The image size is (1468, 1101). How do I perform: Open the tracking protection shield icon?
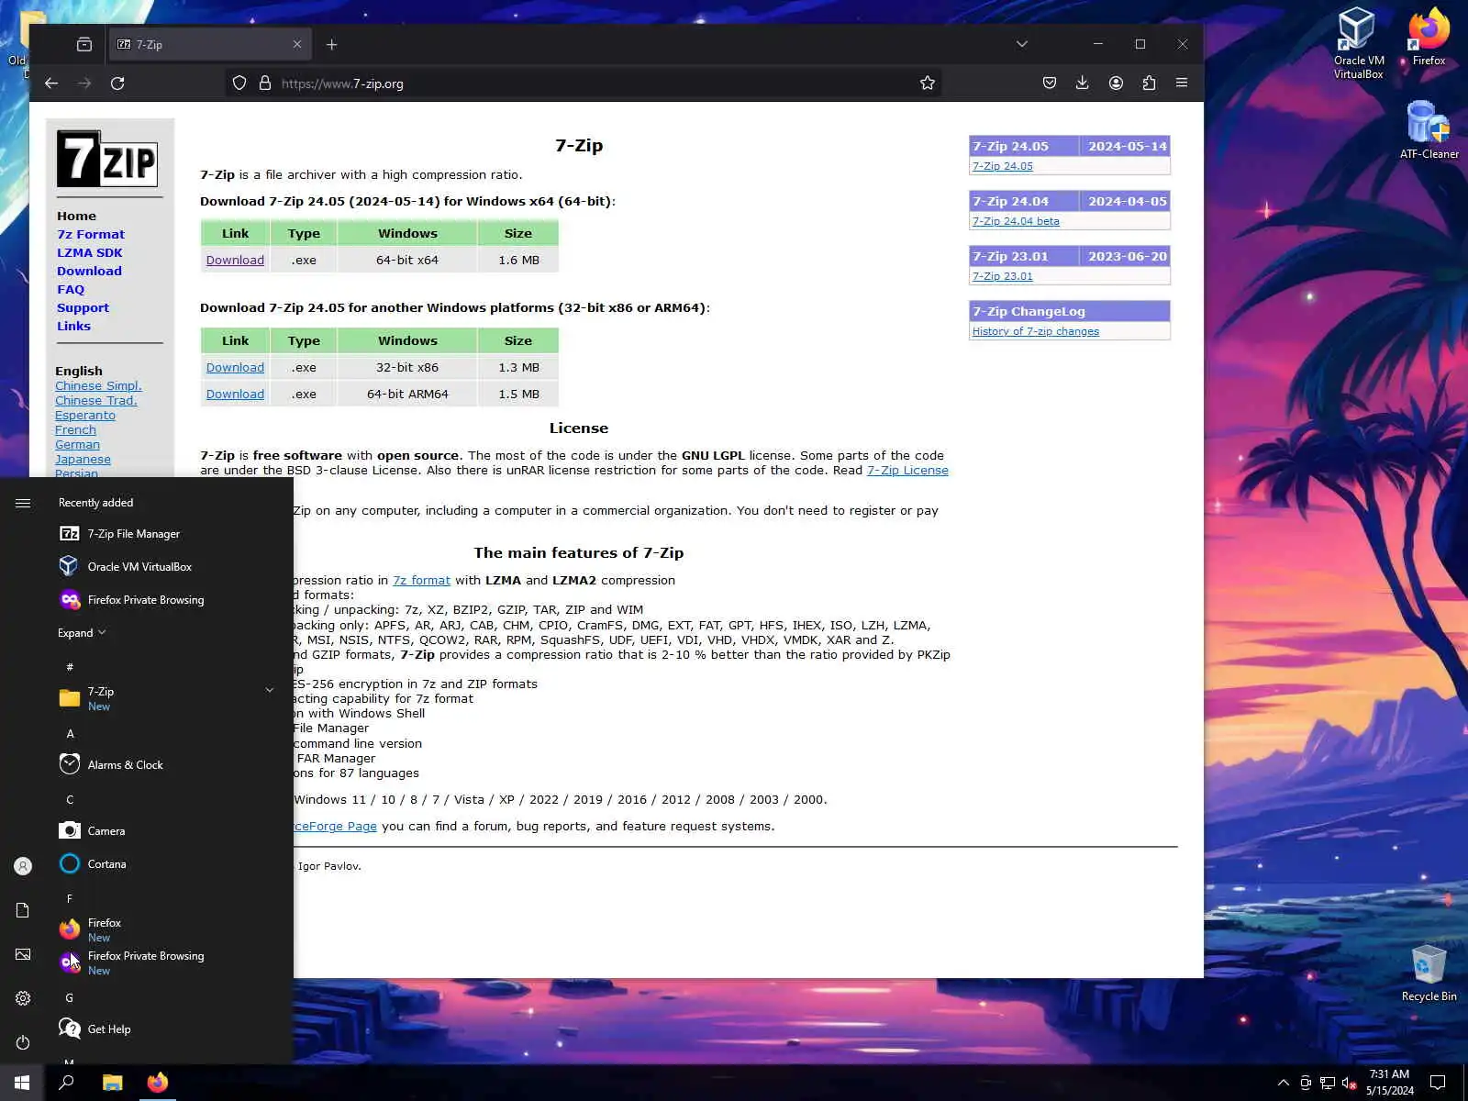point(239,83)
